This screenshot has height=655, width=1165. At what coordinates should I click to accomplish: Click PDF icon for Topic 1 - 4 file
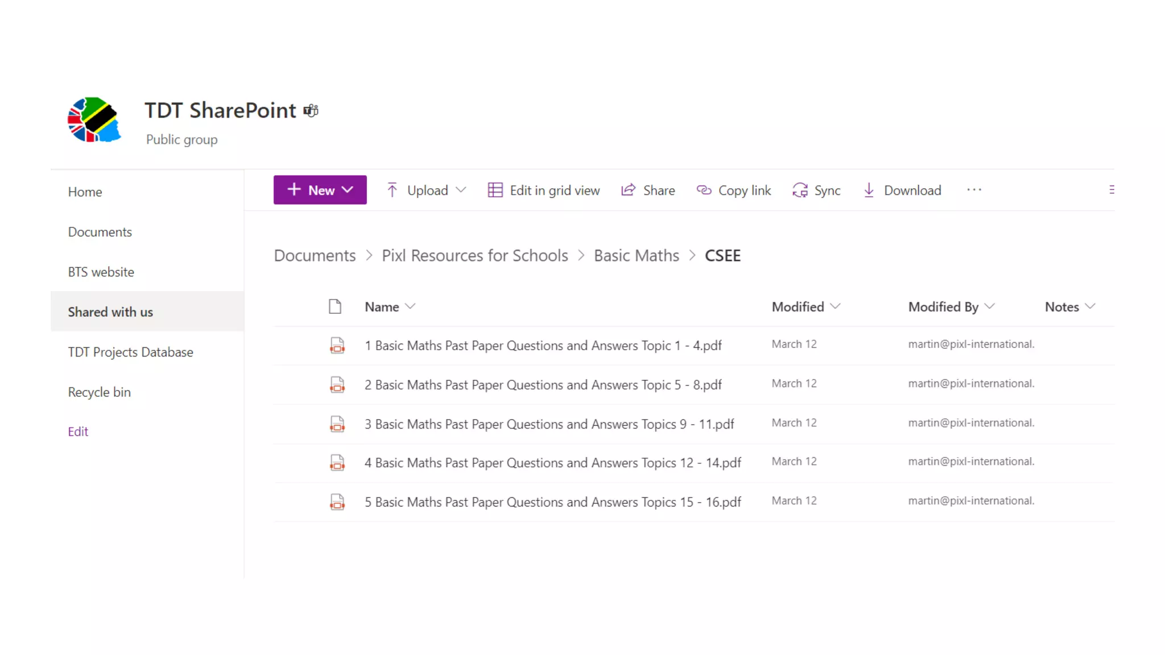[337, 345]
